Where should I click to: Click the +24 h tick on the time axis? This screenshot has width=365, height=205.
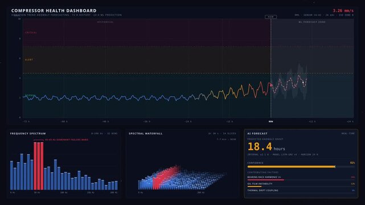pos(350,121)
